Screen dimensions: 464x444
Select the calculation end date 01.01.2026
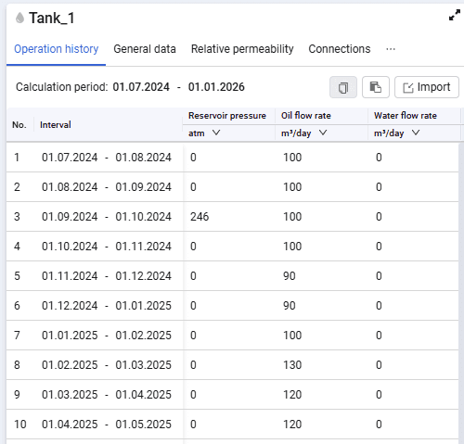[216, 87]
